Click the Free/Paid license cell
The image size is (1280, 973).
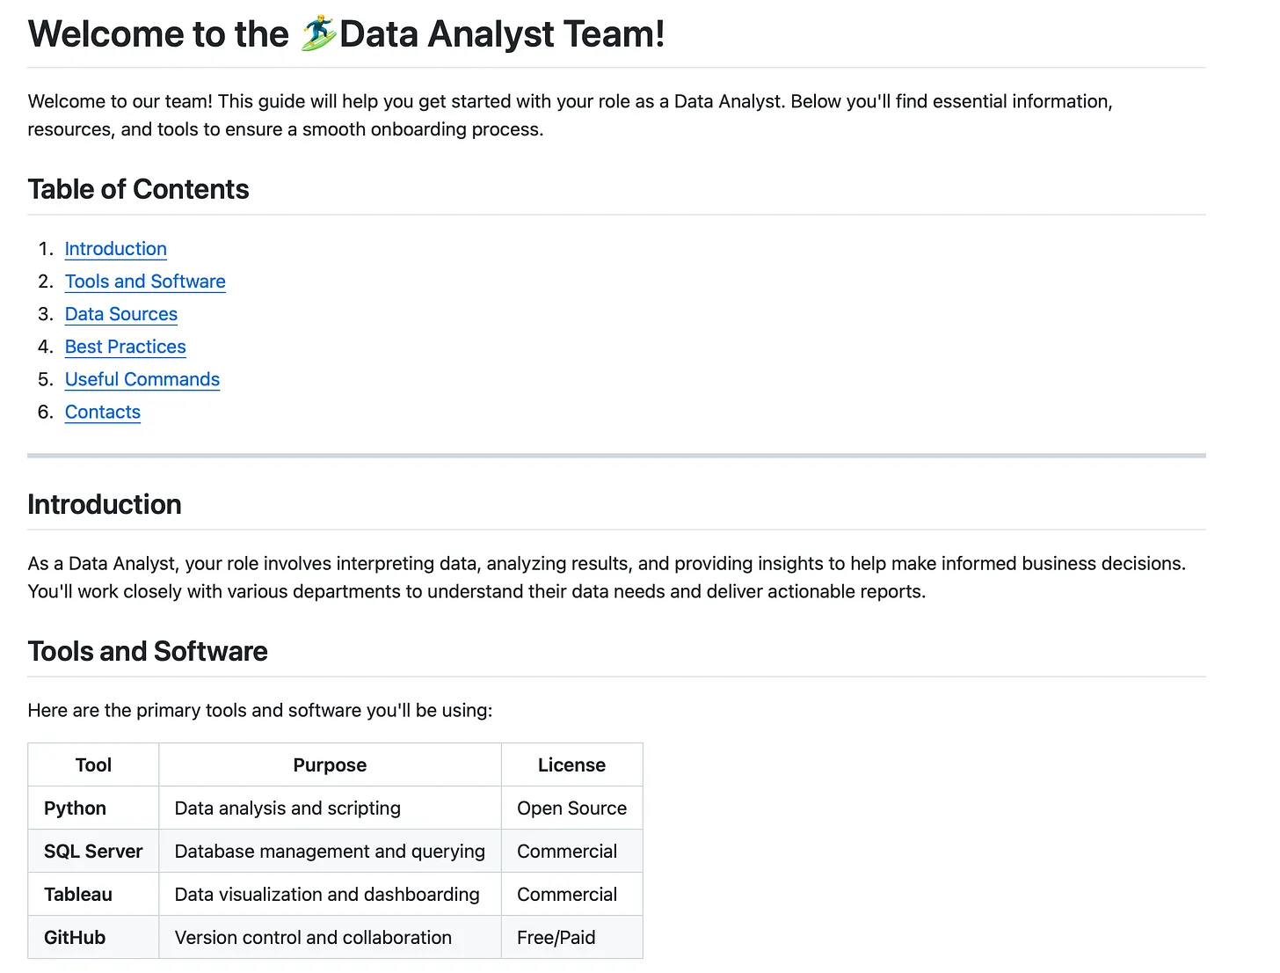pyautogui.click(x=571, y=937)
